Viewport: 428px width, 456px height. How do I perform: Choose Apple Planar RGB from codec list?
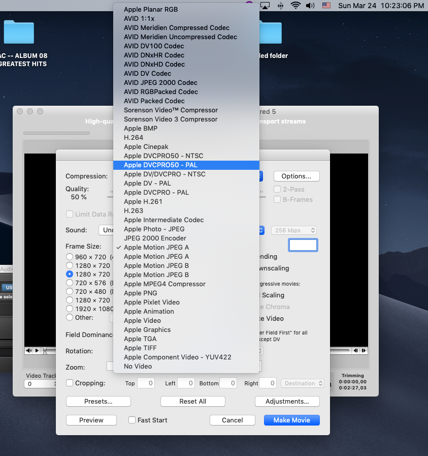click(x=186, y=9)
